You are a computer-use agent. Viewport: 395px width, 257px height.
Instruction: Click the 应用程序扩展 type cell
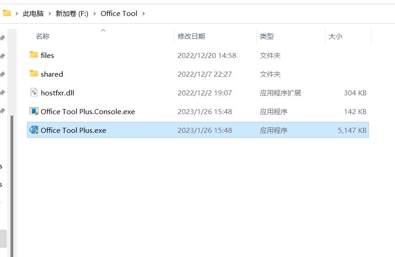[x=281, y=93]
